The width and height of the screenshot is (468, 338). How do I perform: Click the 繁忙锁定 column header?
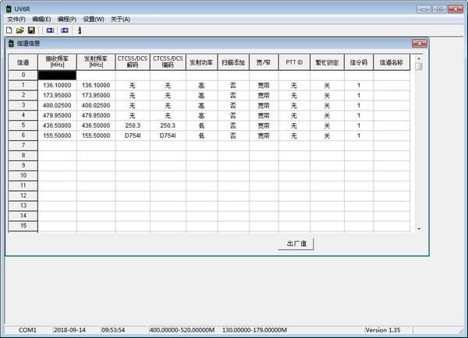point(327,62)
